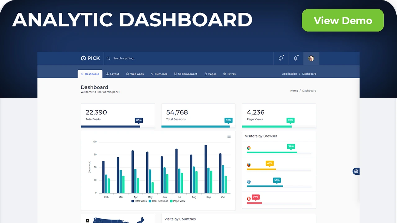The width and height of the screenshot is (397, 223).
Task: Open the UI Component nav menu
Action: coord(185,74)
